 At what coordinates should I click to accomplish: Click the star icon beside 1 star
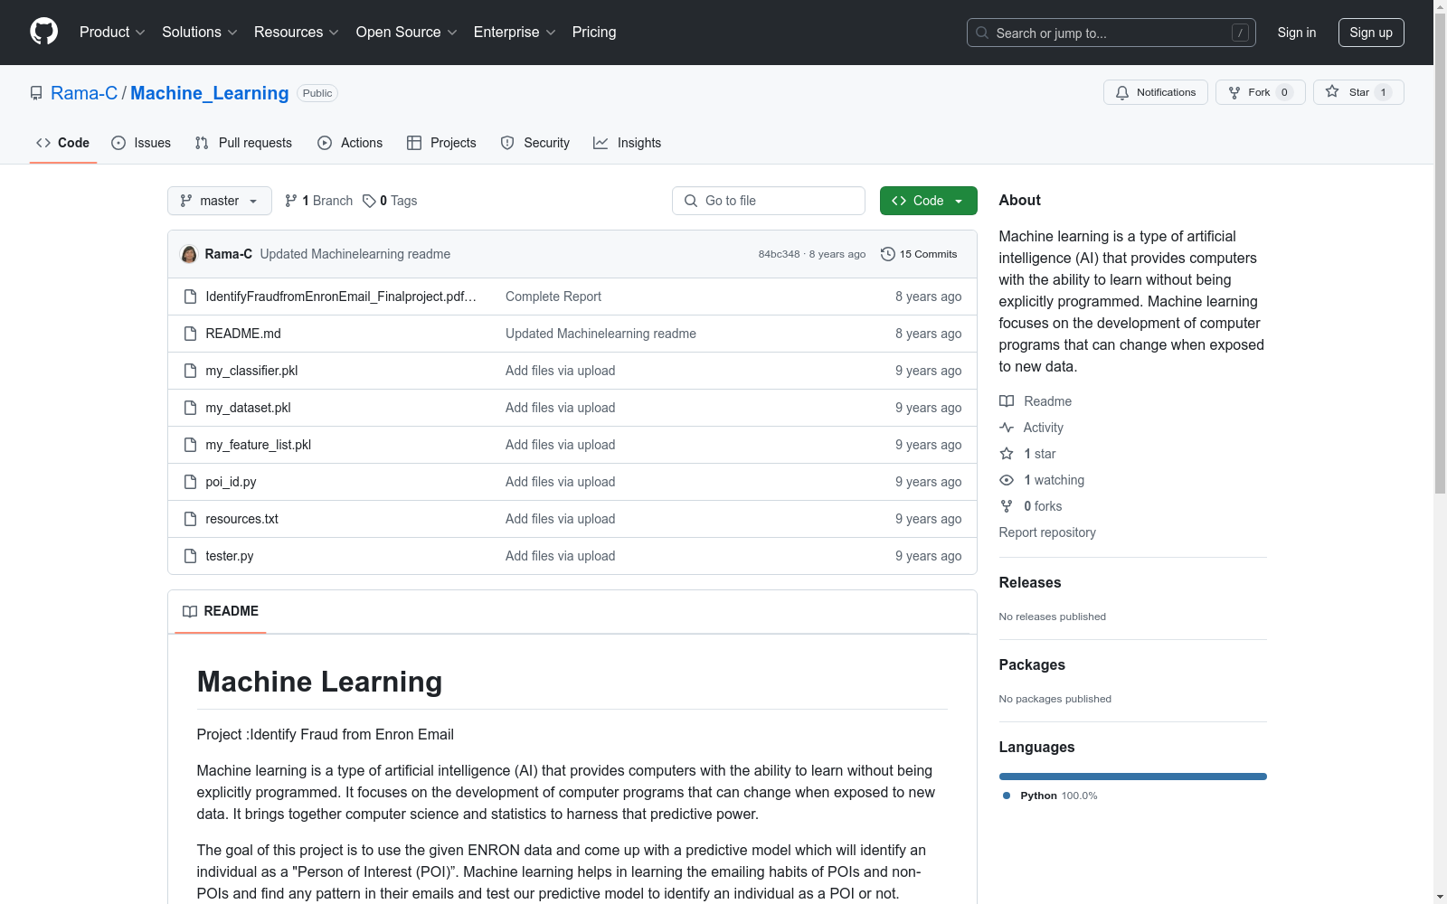1007,454
